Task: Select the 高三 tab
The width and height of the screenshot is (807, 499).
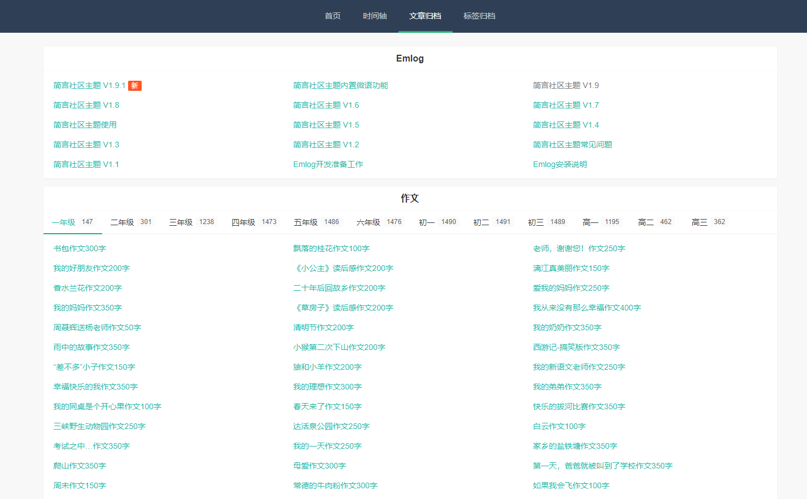Action: (x=709, y=222)
